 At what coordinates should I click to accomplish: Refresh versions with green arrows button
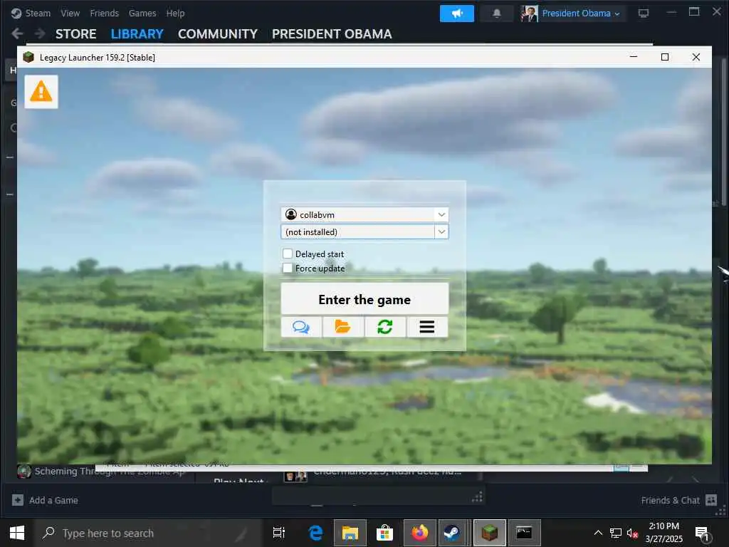coord(385,327)
